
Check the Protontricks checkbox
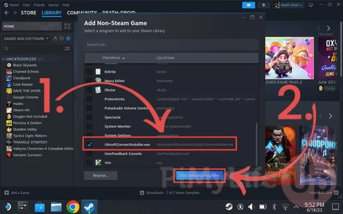click(x=90, y=99)
